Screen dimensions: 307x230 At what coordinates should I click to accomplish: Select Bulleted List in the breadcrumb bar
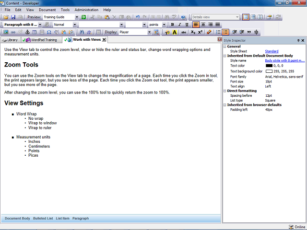tap(43, 218)
